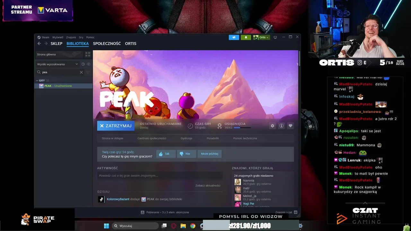
Task: Open the Gry menu
Action: 81,38
